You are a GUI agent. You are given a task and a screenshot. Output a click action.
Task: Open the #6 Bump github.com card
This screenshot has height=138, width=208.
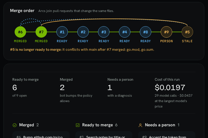click(41, 135)
